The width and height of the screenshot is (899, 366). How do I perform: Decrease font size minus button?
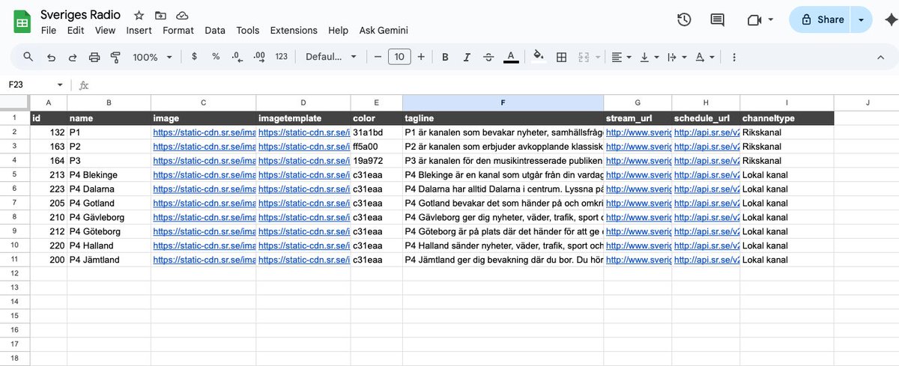[378, 57]
